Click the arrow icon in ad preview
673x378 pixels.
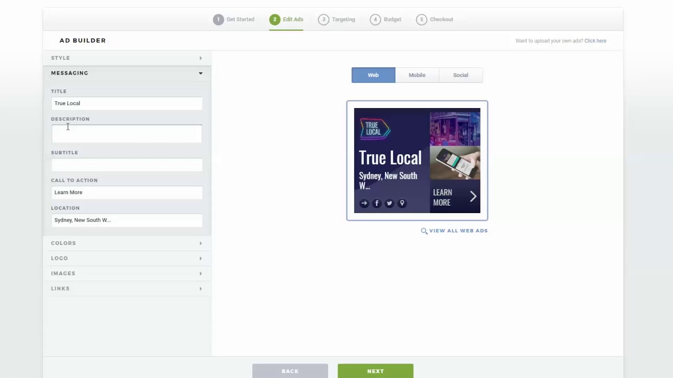pyautogui.click(x=364, y=203)
